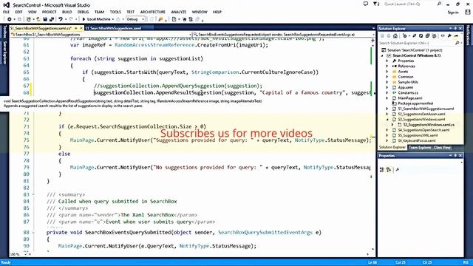Click Collapse All icon in Solution Explorer
The width and height of the screenshot is (473, 266).
(x=427, y=36)
